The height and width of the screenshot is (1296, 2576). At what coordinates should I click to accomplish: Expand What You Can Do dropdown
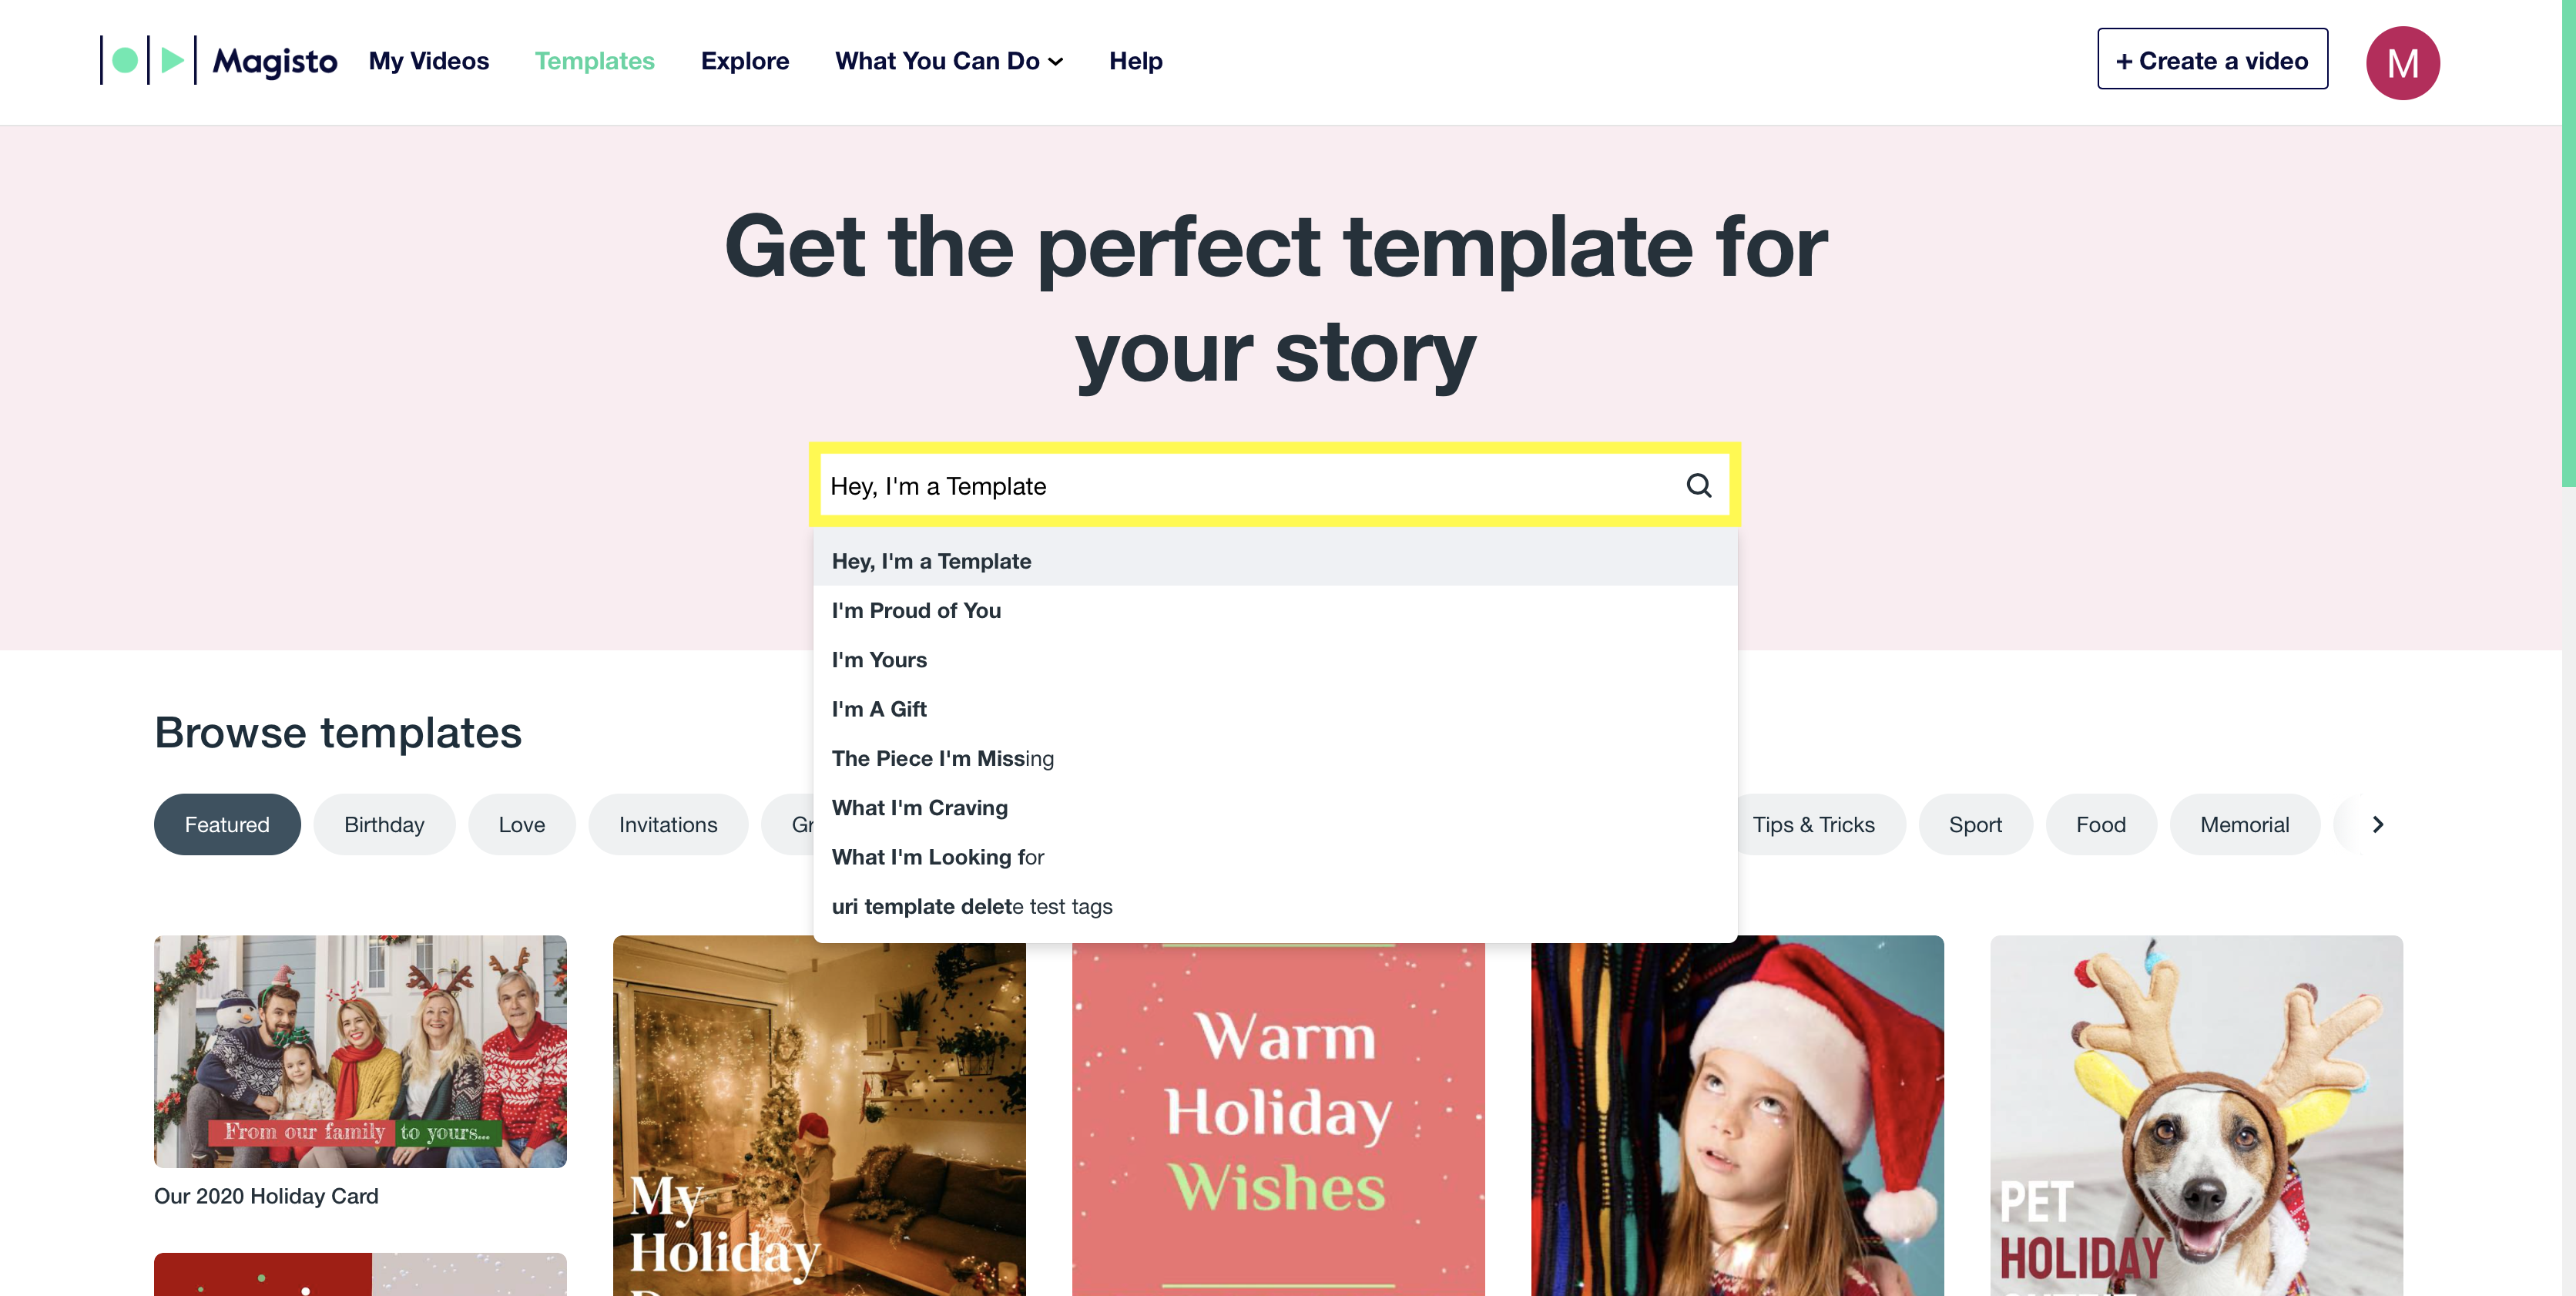949,61
